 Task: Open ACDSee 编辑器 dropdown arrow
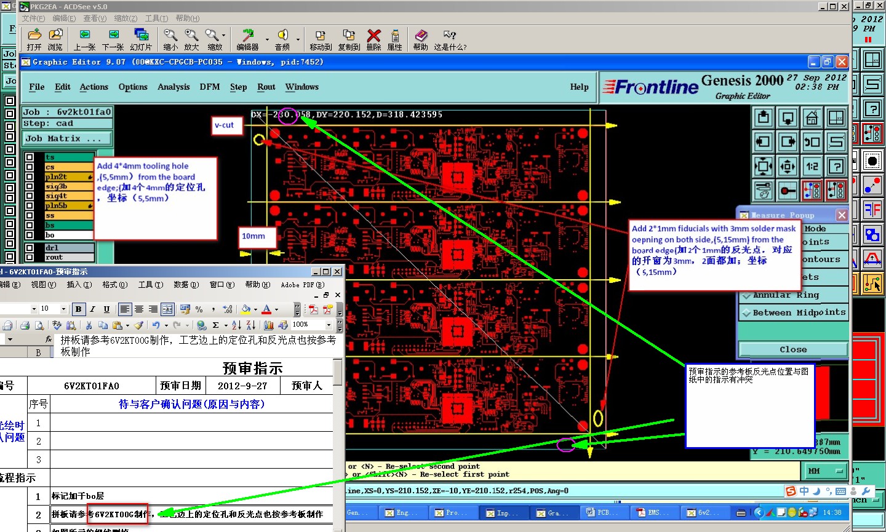267,39
